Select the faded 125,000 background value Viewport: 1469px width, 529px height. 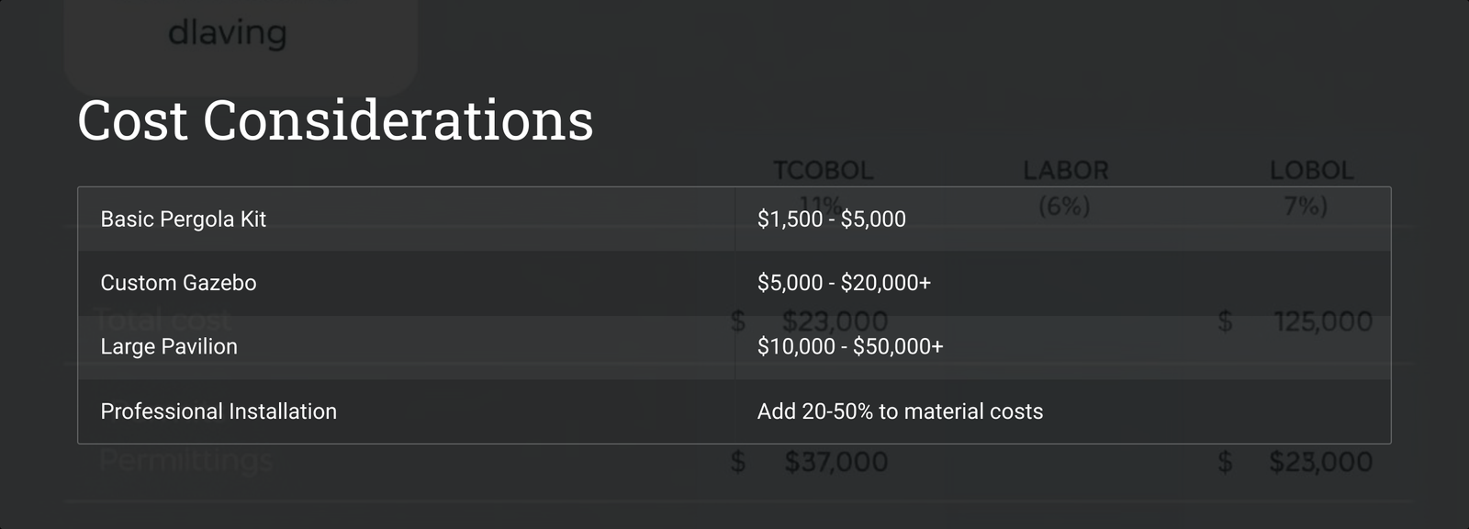1323,321
